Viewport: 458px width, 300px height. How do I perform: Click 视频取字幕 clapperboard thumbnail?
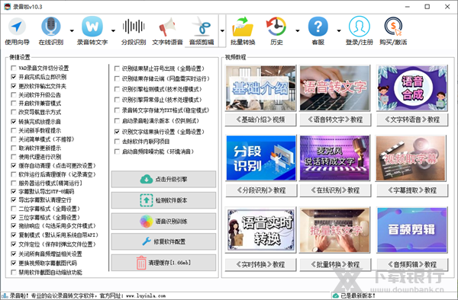tap(411, 158)
